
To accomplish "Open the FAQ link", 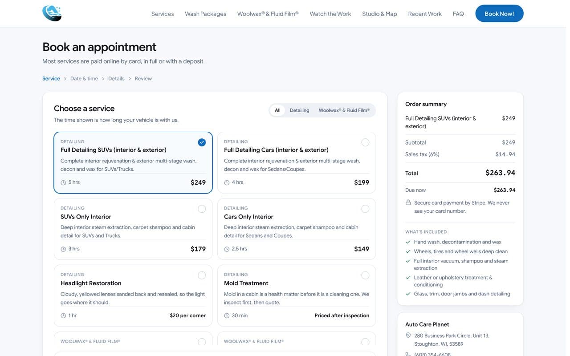I will point(458,14).
